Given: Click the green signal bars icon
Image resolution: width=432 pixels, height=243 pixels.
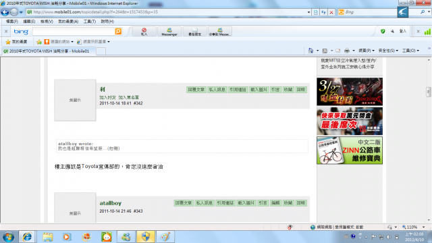Looking at the screenshot, I should click(427, 32).
